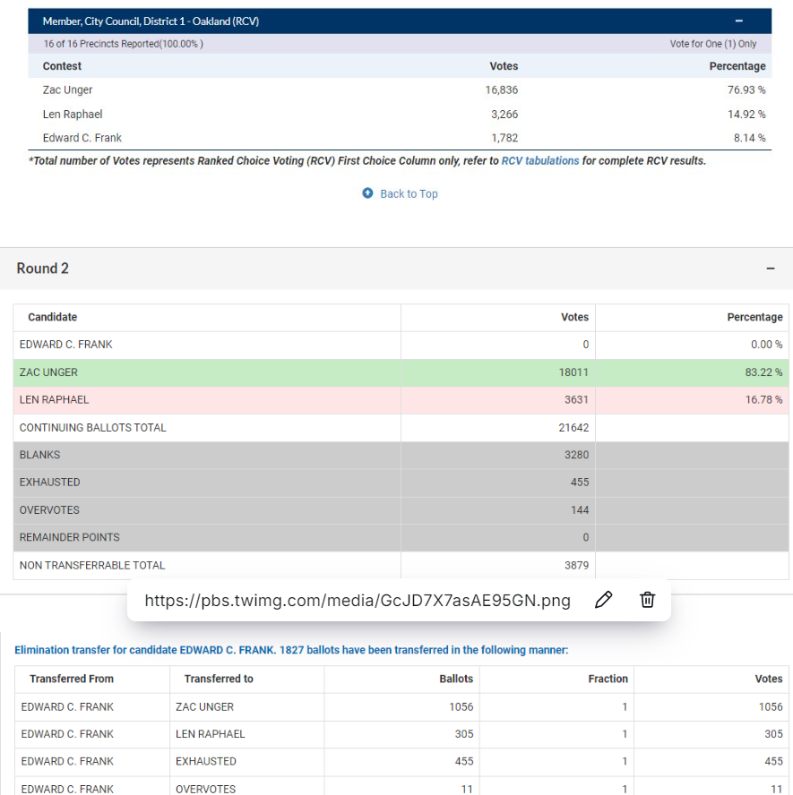Click the trash icon to delete the image link
The height and width of the screenshot is (795, 793).
coord(647,600)
